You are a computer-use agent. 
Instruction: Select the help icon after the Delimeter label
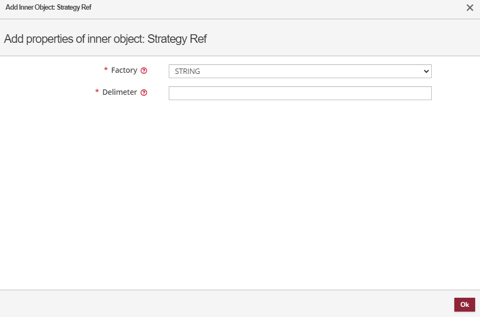144,92
